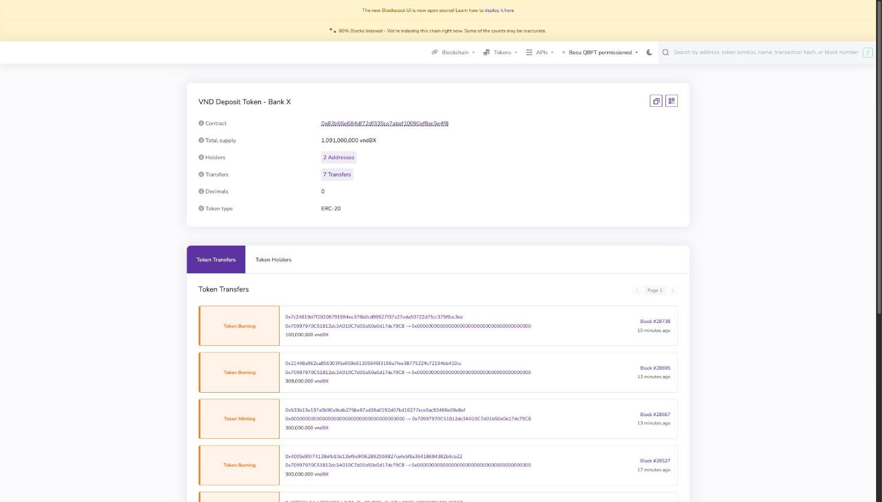Toggle dark mode moon icon
The width and height of the screenshot is (882, 502).
649,52
